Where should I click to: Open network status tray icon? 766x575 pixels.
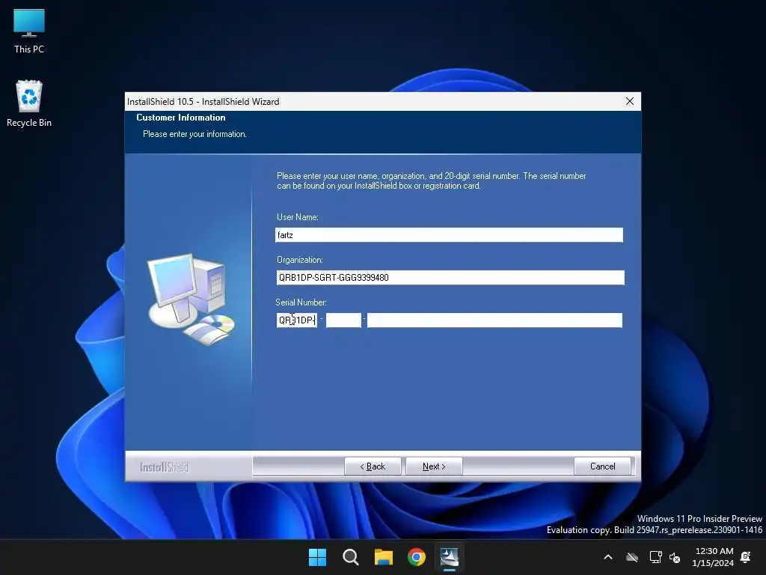pos(655,557)
